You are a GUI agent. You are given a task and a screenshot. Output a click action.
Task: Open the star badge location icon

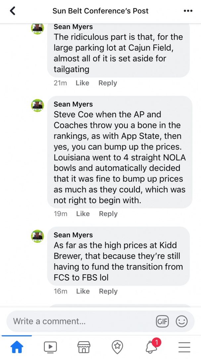tap(117, 347)
